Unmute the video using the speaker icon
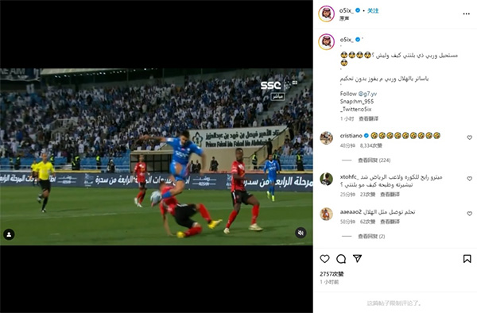This screenshot has width=477, height=313. click(301, 233)
